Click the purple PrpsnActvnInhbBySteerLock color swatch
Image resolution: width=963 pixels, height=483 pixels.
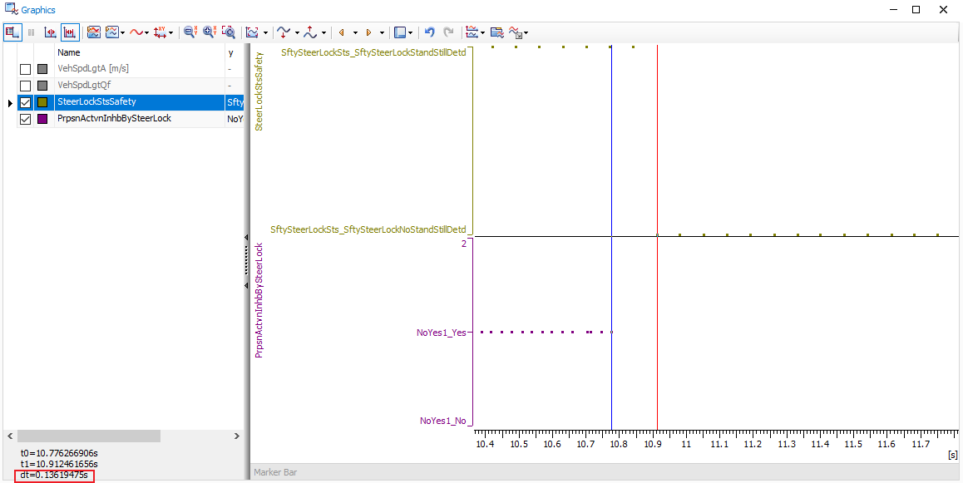pos(42,119)
